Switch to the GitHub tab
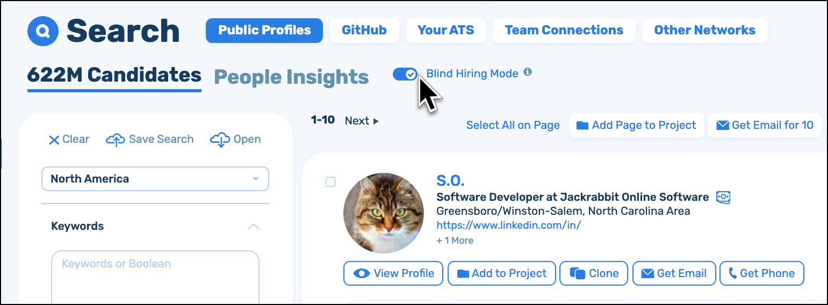This screenshot has height=305, width=828. pos(364,30)
